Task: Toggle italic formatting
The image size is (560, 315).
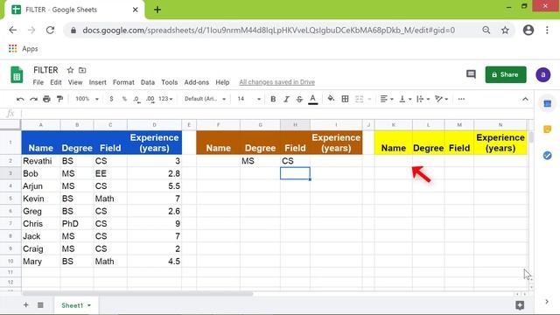Action: point(286,99)
